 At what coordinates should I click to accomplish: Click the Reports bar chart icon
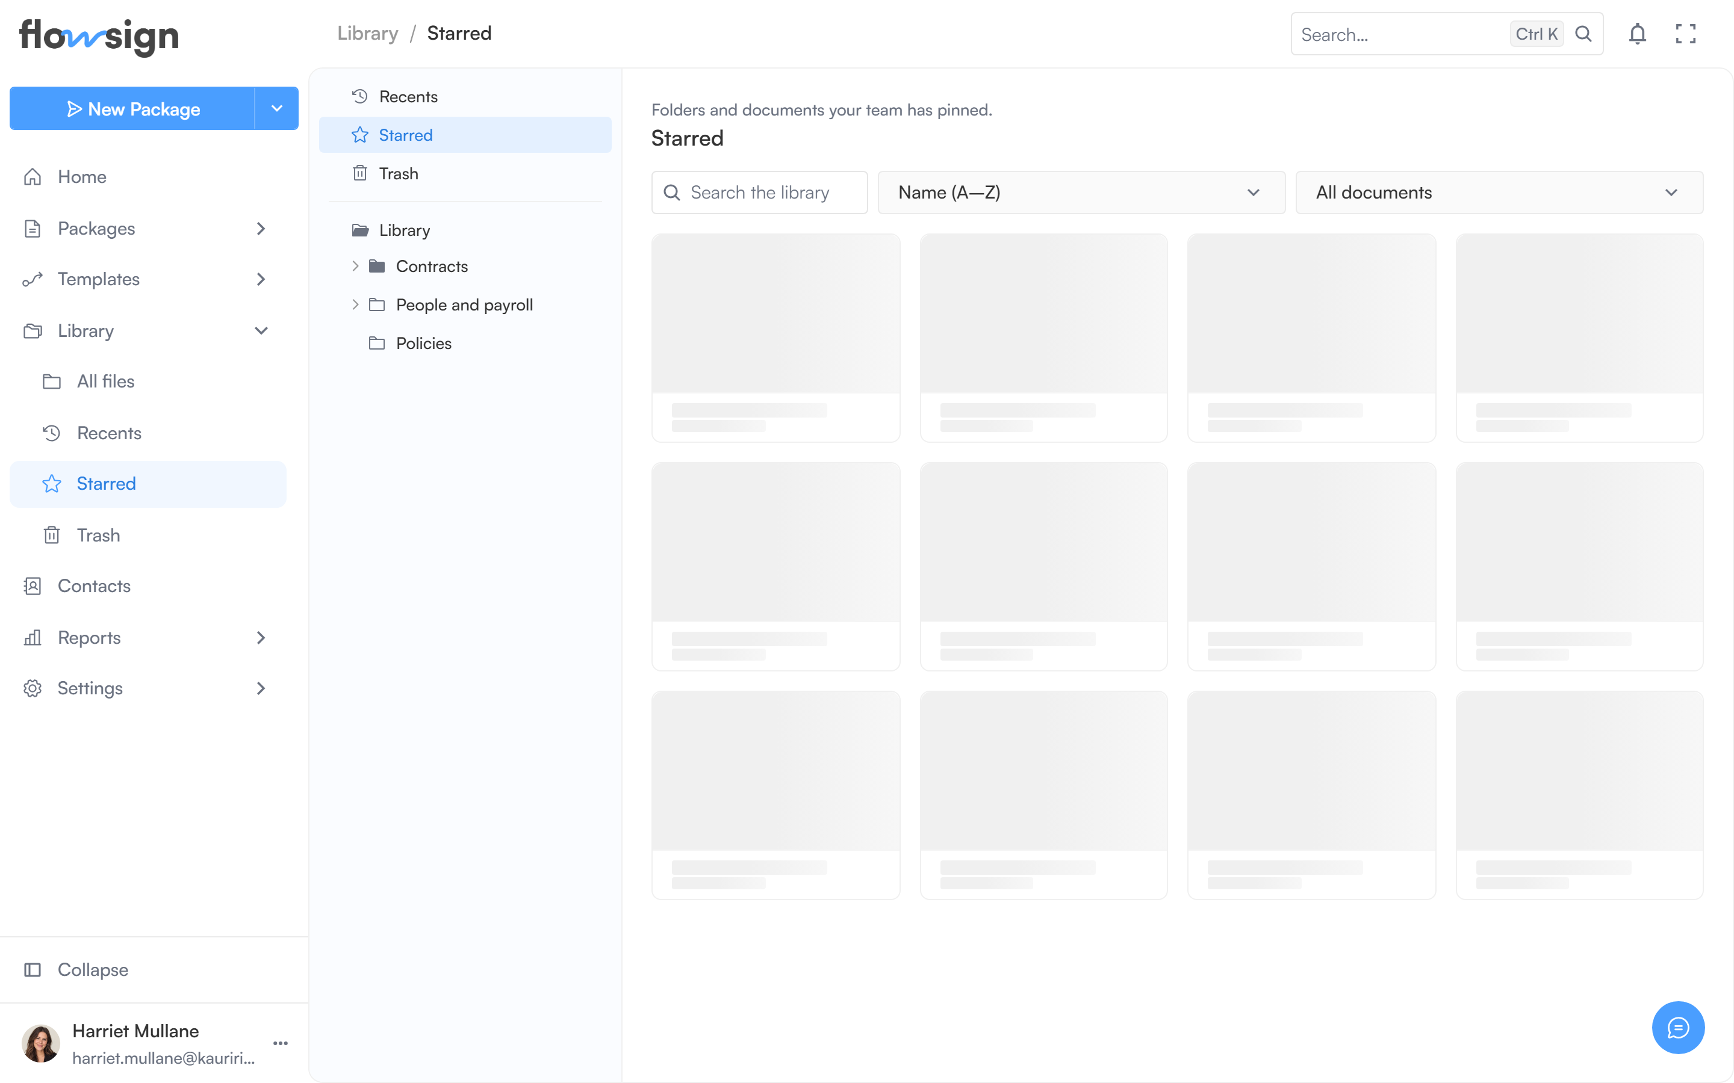[33, 638]
